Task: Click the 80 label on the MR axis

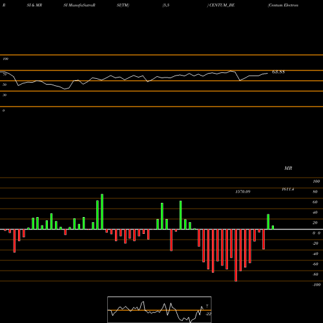Action: 315,192
